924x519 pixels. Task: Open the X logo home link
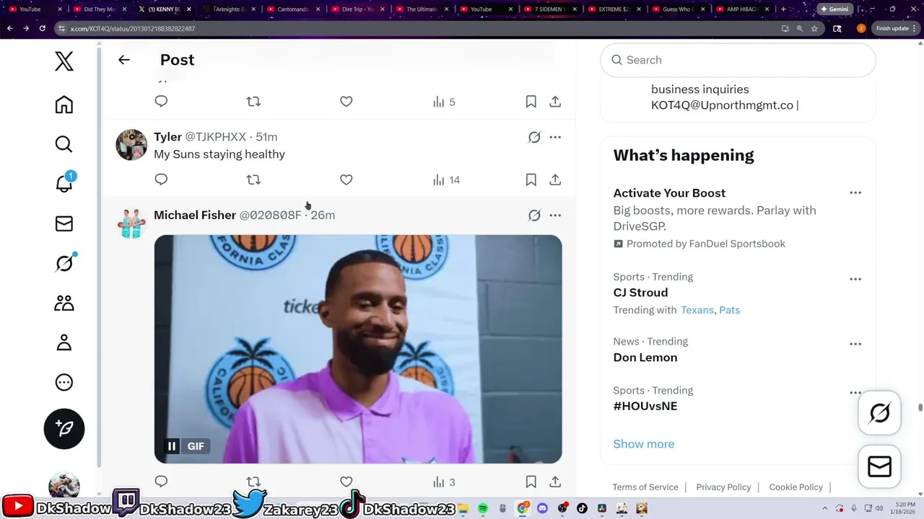coord(64,61)
